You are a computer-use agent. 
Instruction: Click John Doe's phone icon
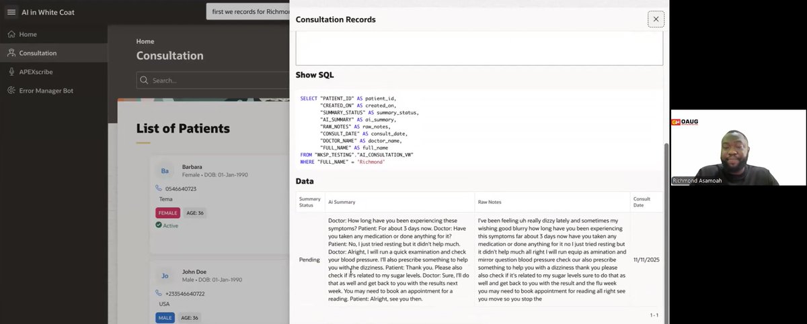(159, 294)
